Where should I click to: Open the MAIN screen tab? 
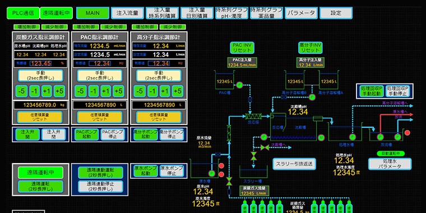click(92, 13)
